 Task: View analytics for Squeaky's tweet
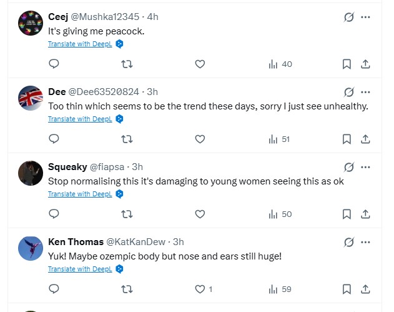point(280,214)
